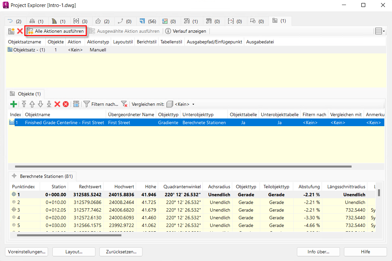Create a new object set via toolbar icon
This screenshot has width=392, height=261.
pos(11,31)
